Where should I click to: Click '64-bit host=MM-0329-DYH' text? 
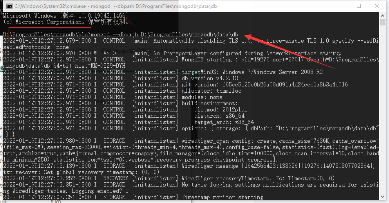[89, 66]
